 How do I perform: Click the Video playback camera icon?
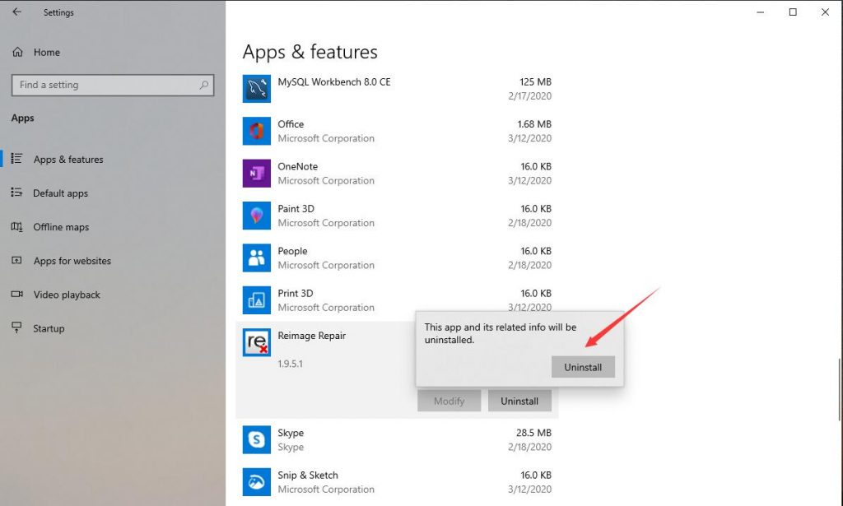pyautogui.click(x=16, y=294)
